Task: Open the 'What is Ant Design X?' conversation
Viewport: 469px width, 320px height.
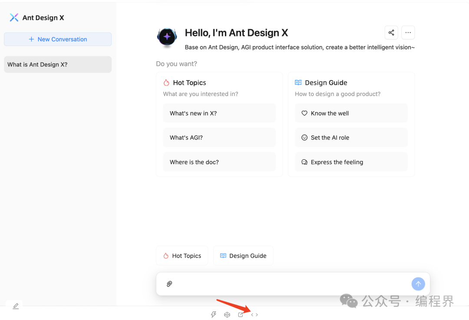Action: 58,64
